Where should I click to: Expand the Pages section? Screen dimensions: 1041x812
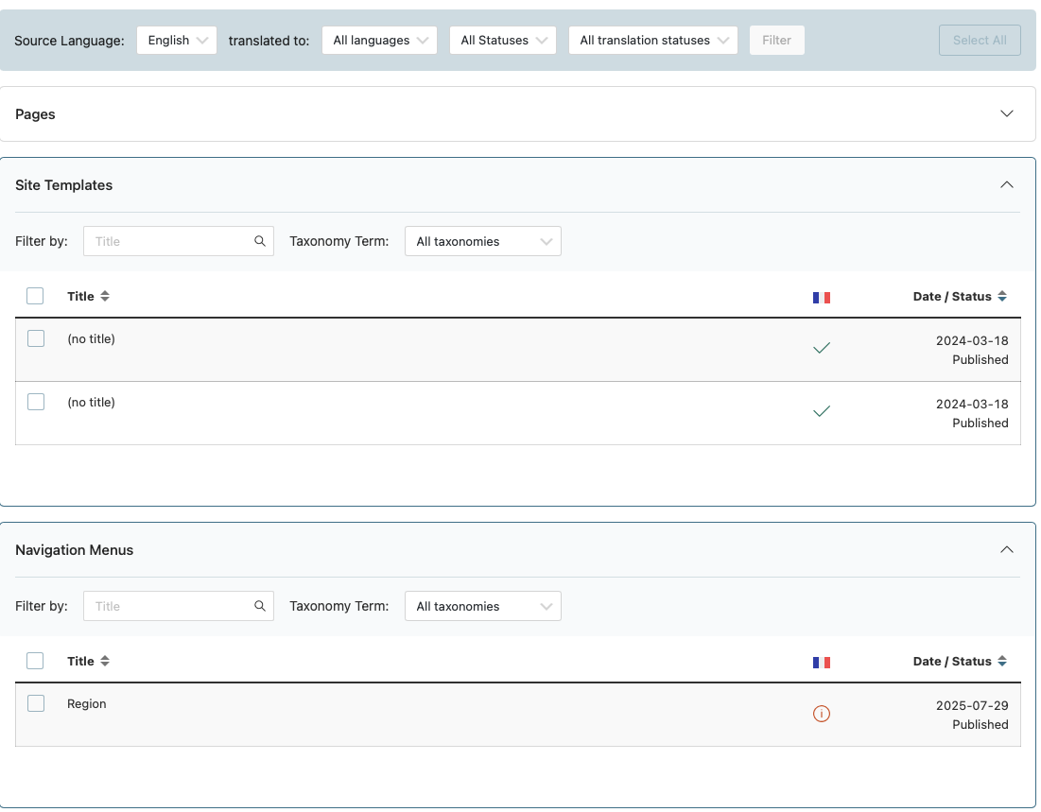(x=1007, y=113)
